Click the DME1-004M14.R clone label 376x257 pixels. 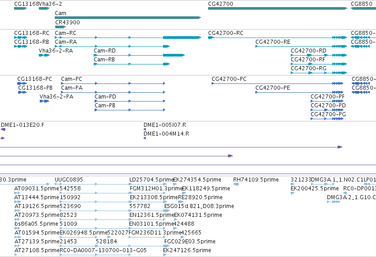[x=167, y=134]
